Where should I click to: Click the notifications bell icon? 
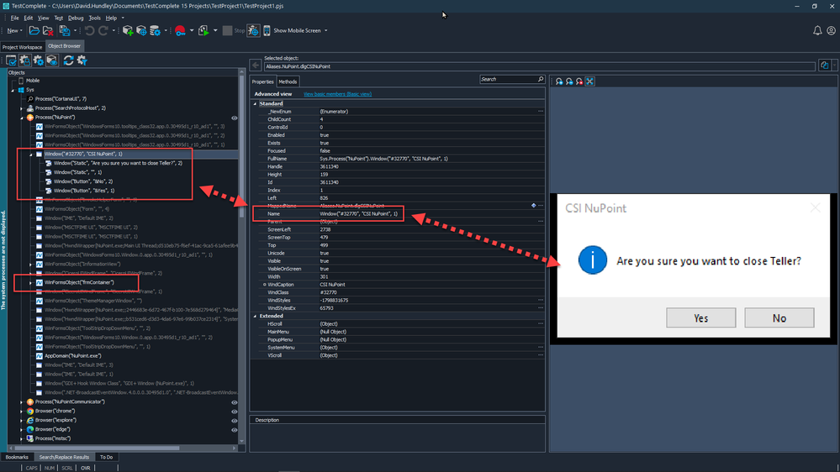816,31
